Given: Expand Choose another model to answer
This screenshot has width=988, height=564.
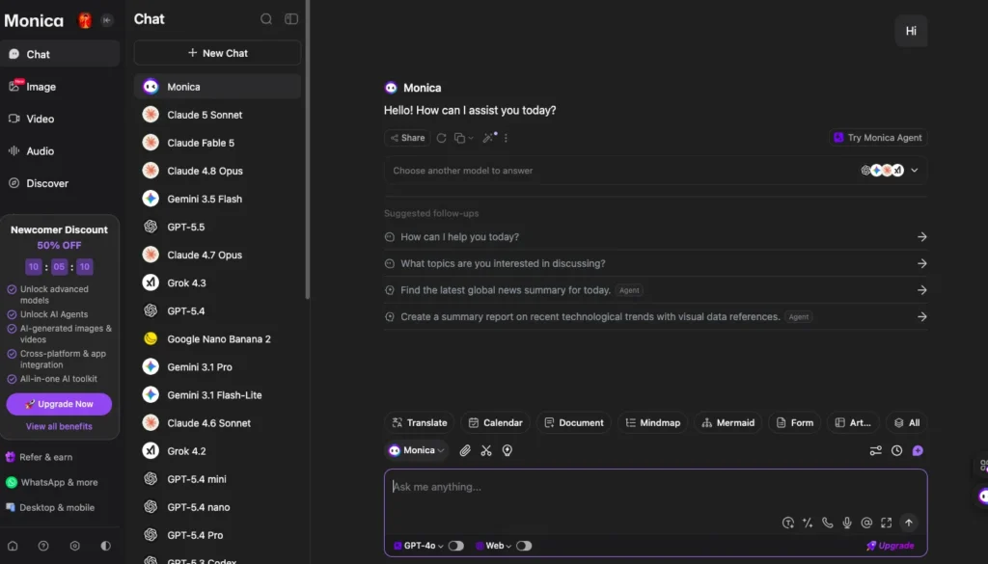Looking at the screenshot, I should pos(655,171).
